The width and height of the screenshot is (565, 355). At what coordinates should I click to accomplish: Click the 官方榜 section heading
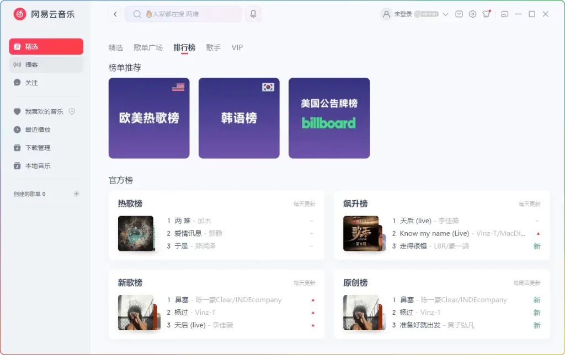click(121, 180)
